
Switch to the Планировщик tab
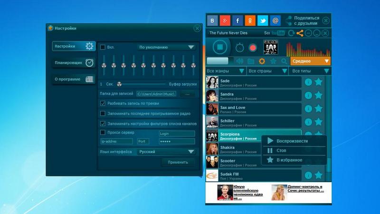click(x=74, y=63)
